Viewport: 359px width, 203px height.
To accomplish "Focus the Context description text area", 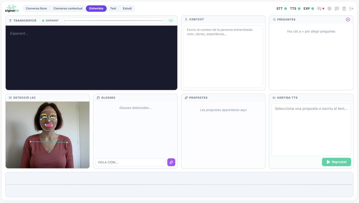I will [223, 56].
